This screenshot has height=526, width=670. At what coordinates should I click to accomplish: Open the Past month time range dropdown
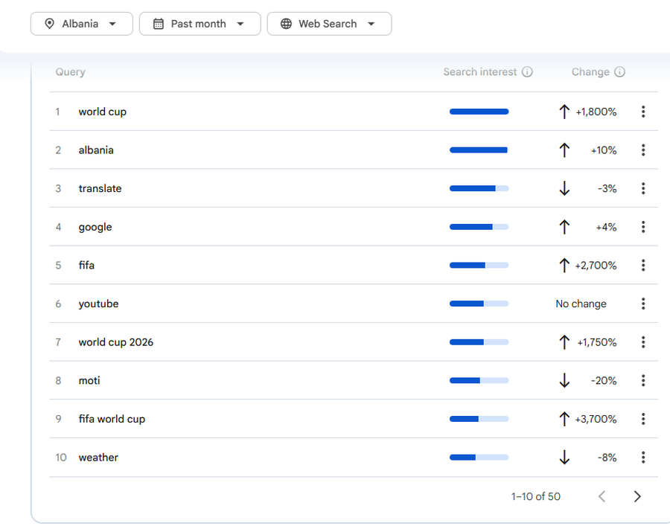(200, 24)
